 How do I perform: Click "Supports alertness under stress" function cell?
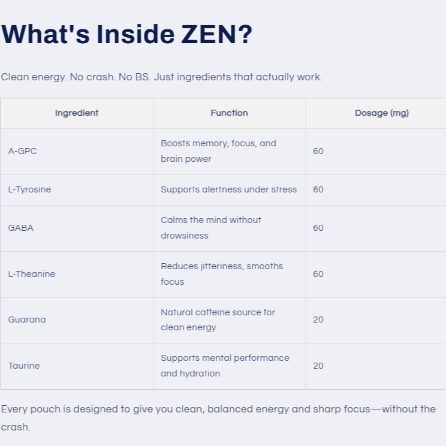[x=228, y=190]
